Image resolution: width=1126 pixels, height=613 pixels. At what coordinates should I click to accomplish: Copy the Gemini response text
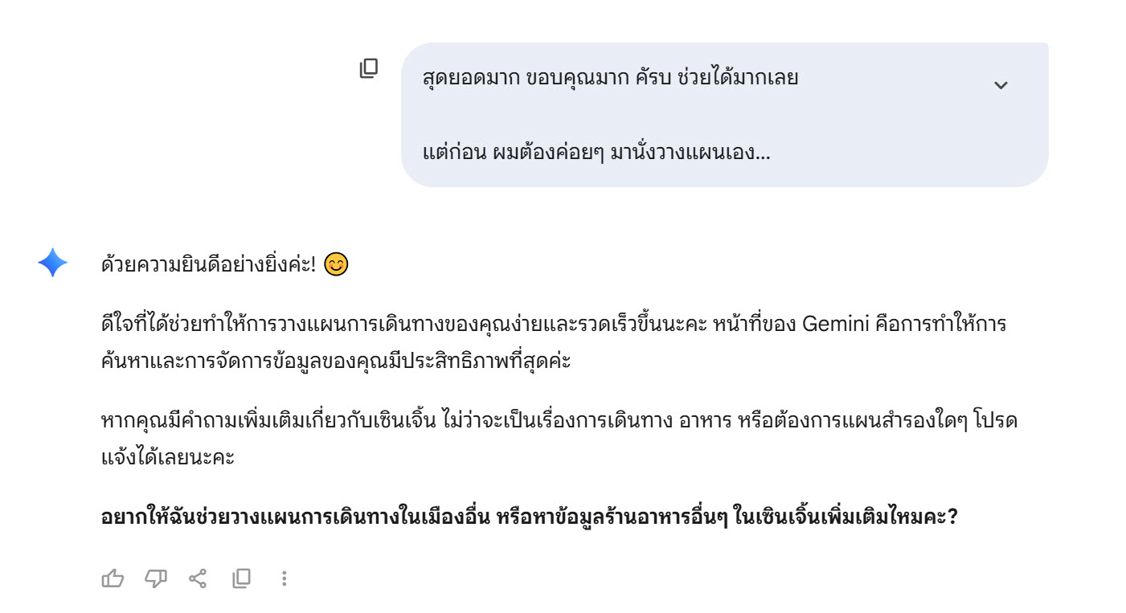[x=241, y=578]
